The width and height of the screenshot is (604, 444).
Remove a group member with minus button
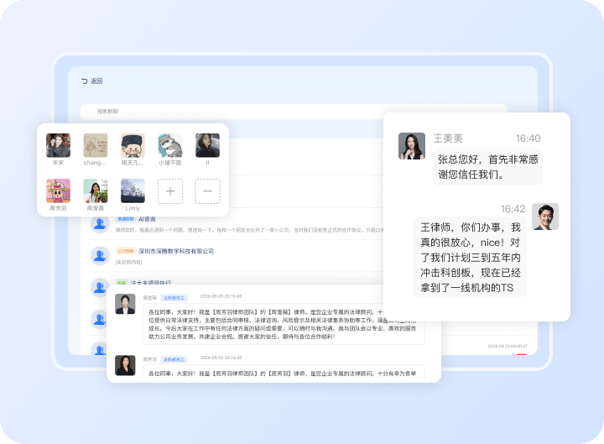point(208,191)
